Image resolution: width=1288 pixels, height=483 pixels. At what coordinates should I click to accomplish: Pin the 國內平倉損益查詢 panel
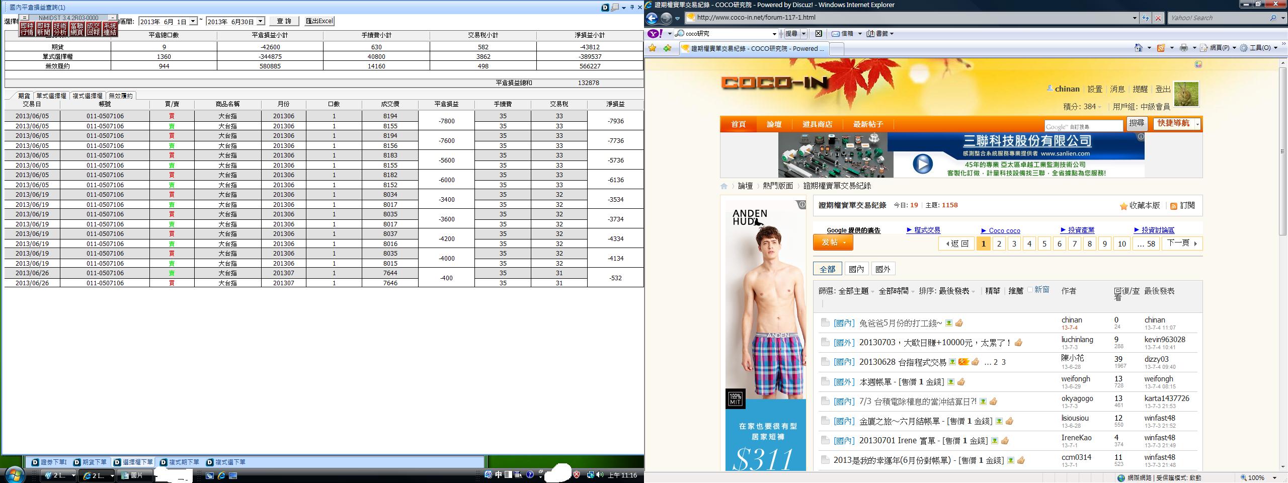(x=632, y=8)
